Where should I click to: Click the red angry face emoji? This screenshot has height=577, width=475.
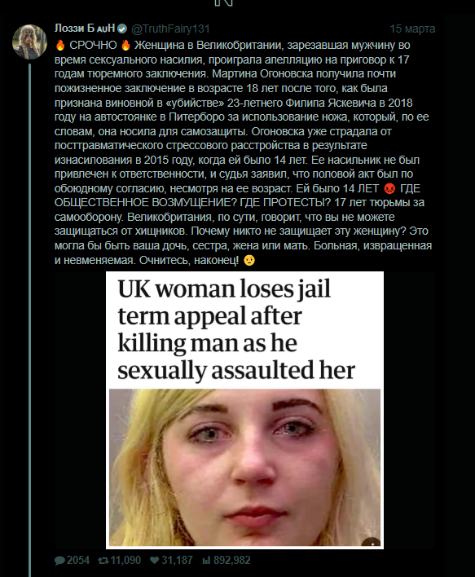389,188
